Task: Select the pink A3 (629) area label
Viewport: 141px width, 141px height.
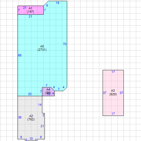Action: 113,92
